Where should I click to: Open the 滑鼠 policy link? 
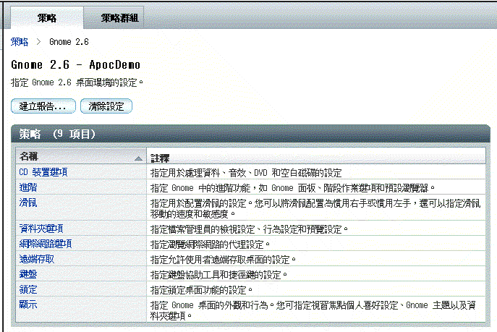pos(28,203)
